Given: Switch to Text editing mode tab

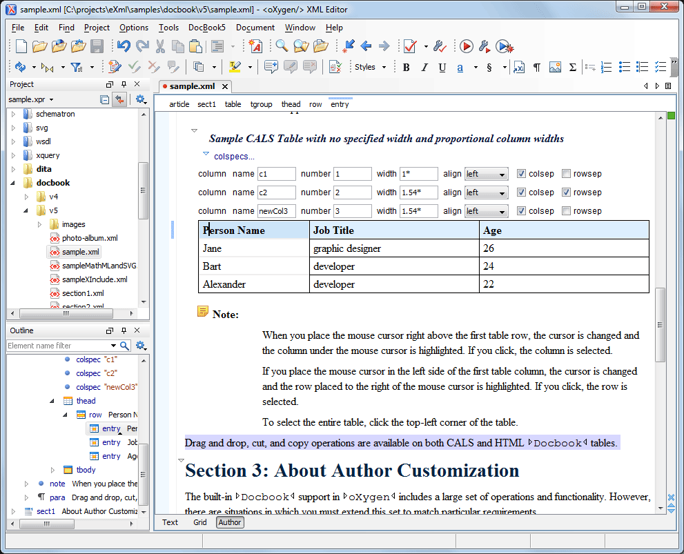Looking at the screenshot, I should tap(170, 522).
